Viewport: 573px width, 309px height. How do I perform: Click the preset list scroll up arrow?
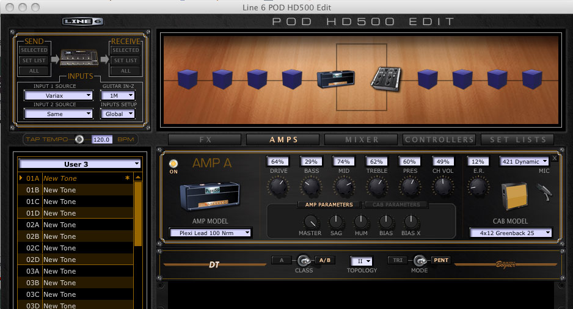(138, 178)
